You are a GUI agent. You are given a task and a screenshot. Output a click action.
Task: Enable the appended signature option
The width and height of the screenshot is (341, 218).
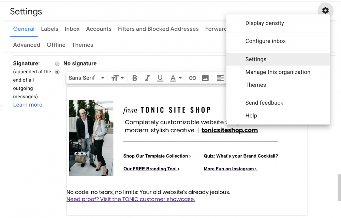coord(57,72)
